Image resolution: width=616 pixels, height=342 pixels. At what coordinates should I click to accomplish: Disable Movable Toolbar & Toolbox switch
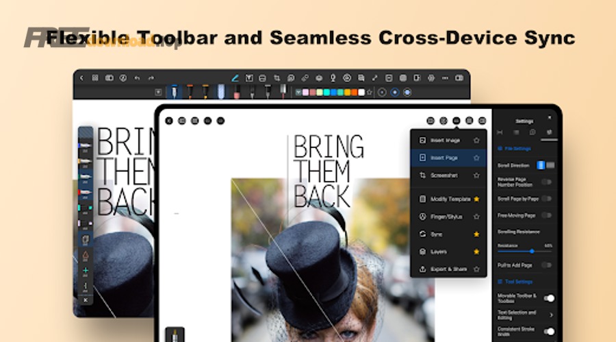pyautogui.click(x=548, y=298)
